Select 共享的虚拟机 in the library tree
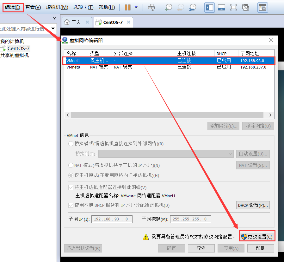Viewport: 284px width, 262px height. [14, 56]
